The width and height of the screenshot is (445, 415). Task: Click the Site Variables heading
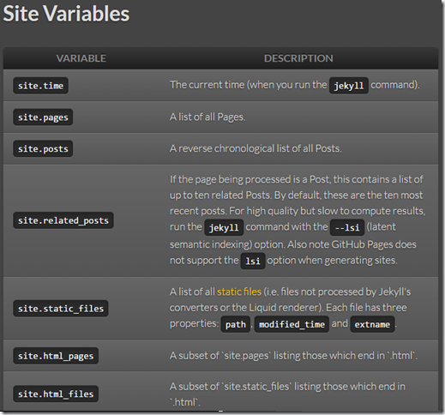pos(66,14)
